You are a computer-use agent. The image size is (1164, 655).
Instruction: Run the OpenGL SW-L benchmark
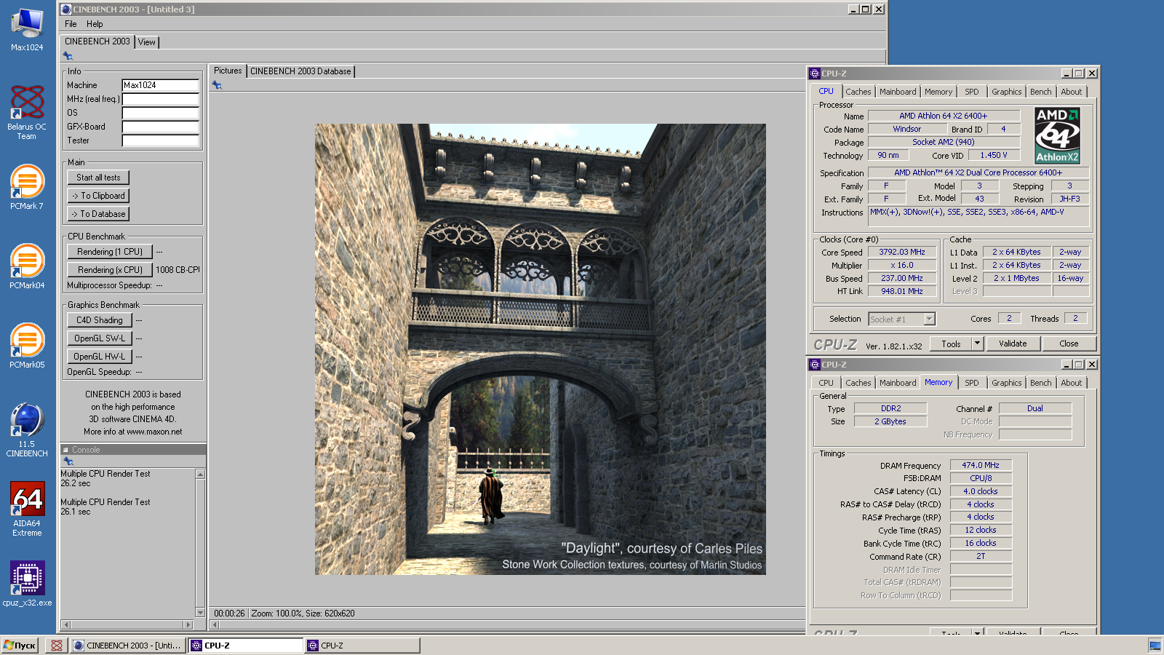click(100, 338)
